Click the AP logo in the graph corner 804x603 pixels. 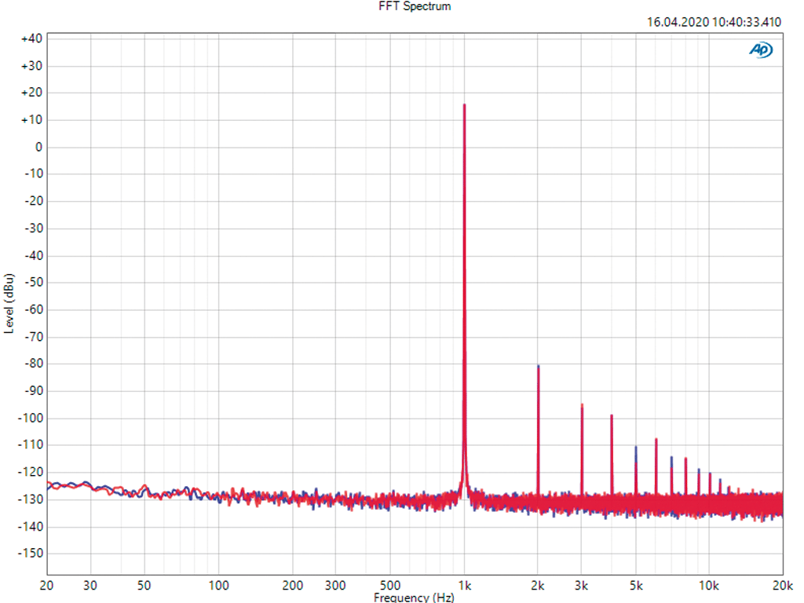(761, 50)
